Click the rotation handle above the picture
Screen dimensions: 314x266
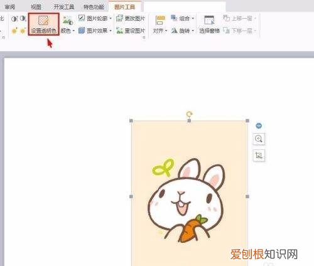click(189, 114)
